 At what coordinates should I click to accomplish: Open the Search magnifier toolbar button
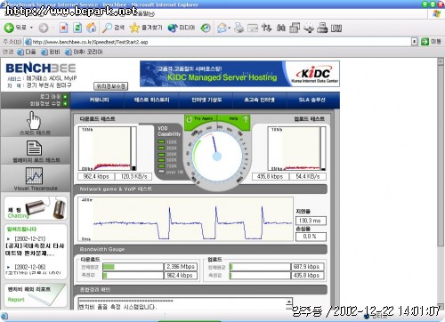tap(113, 28)
